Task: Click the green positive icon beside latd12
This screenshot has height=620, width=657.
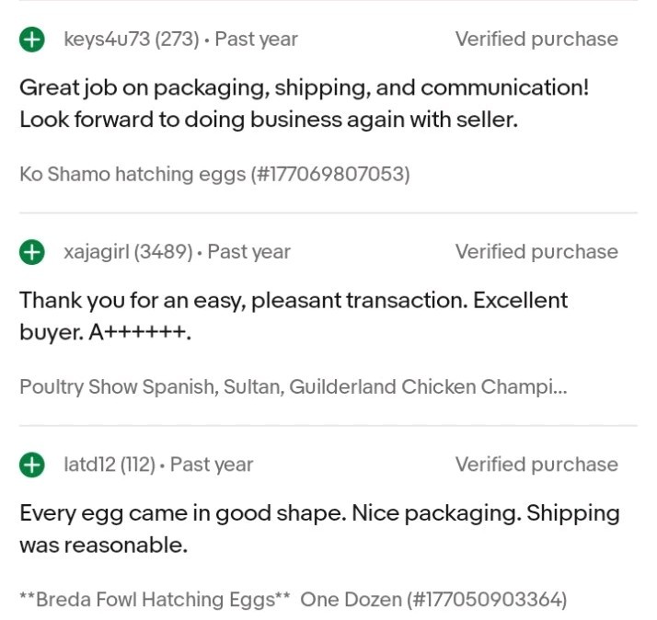Action: tap(32, 465)
